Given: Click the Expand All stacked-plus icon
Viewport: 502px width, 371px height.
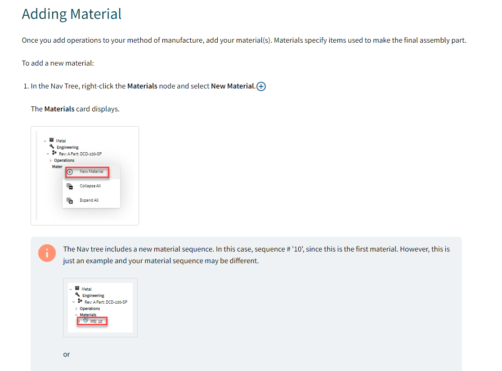Looking at the screenshot, I should tap(70, 200).
